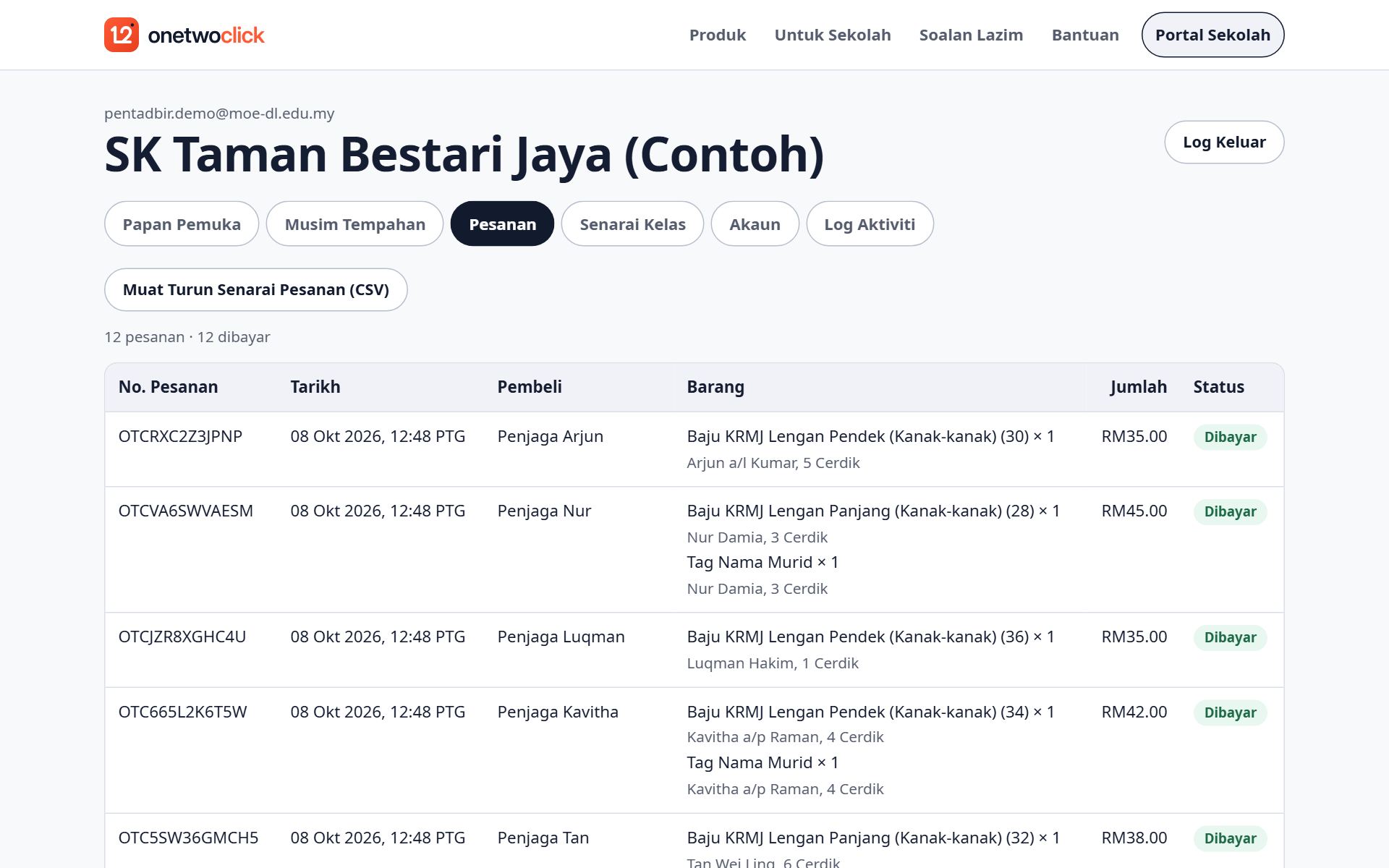Click the RM42.00 total
Image resolution: width=1389 pixels, height=868 pixels.
(1134, 712)
